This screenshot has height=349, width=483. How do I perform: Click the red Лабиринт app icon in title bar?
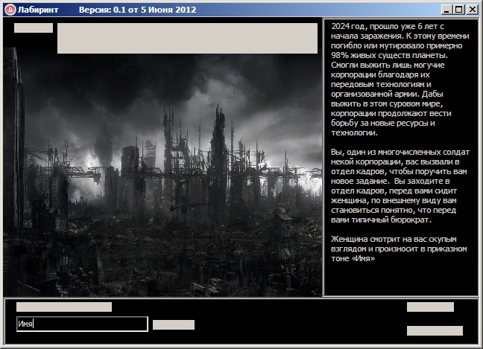(x=10, y=10)
